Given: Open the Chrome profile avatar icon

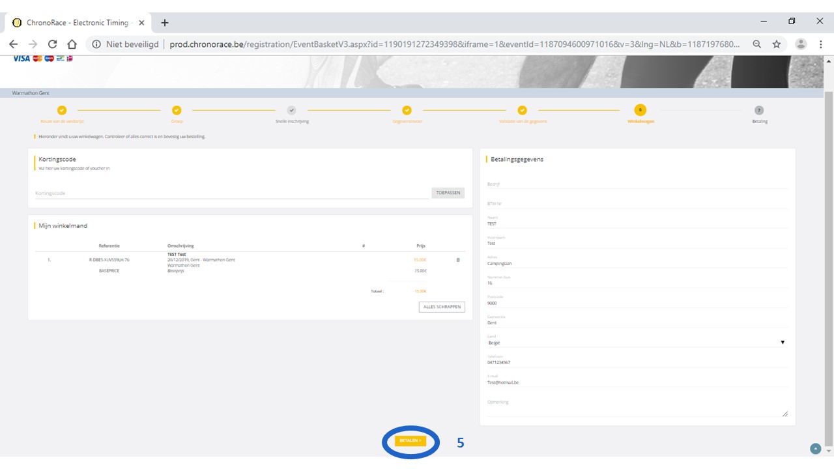Looking at the screenshot, I should [x=801, y=44].
